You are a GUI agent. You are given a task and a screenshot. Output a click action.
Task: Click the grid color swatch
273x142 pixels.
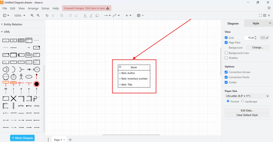point(263,38)
